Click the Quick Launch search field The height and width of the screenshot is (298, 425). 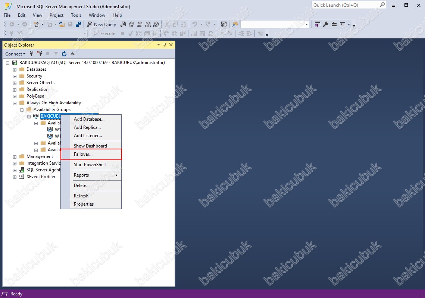tap(345, 5)
